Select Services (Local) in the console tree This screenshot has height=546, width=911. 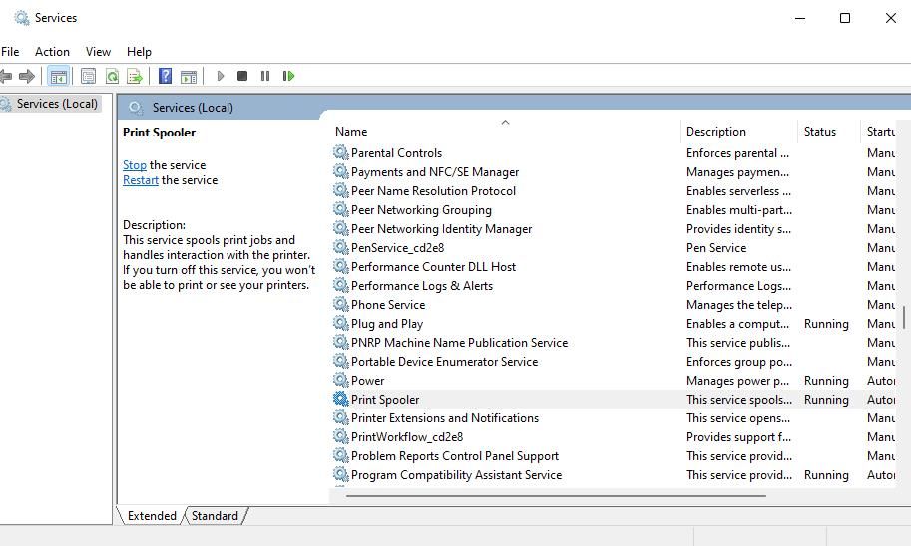click(x=57, y=104)
